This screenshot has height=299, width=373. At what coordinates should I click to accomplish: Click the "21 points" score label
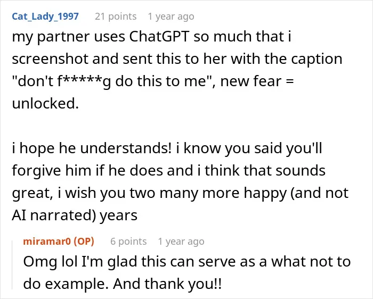(x=116, y=16)
